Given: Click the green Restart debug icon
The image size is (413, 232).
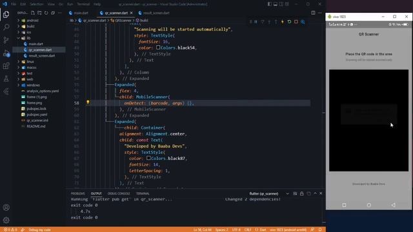Looking at the screenshot, I should [x=289, y=22].
